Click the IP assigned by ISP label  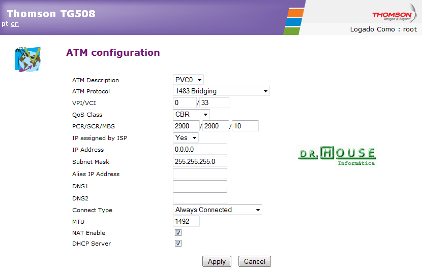[100, 139]
